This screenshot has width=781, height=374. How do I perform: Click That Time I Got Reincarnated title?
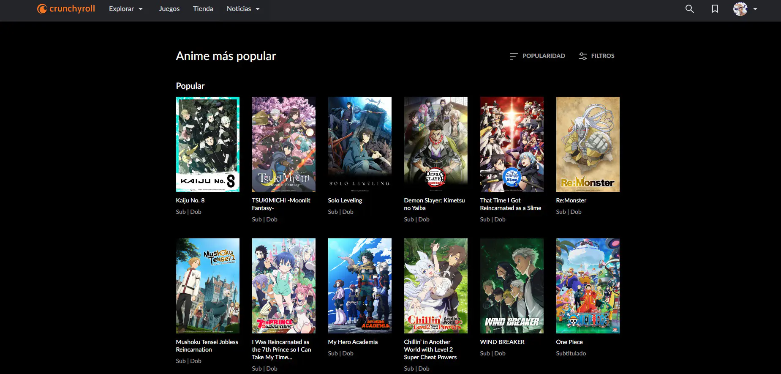511,204
